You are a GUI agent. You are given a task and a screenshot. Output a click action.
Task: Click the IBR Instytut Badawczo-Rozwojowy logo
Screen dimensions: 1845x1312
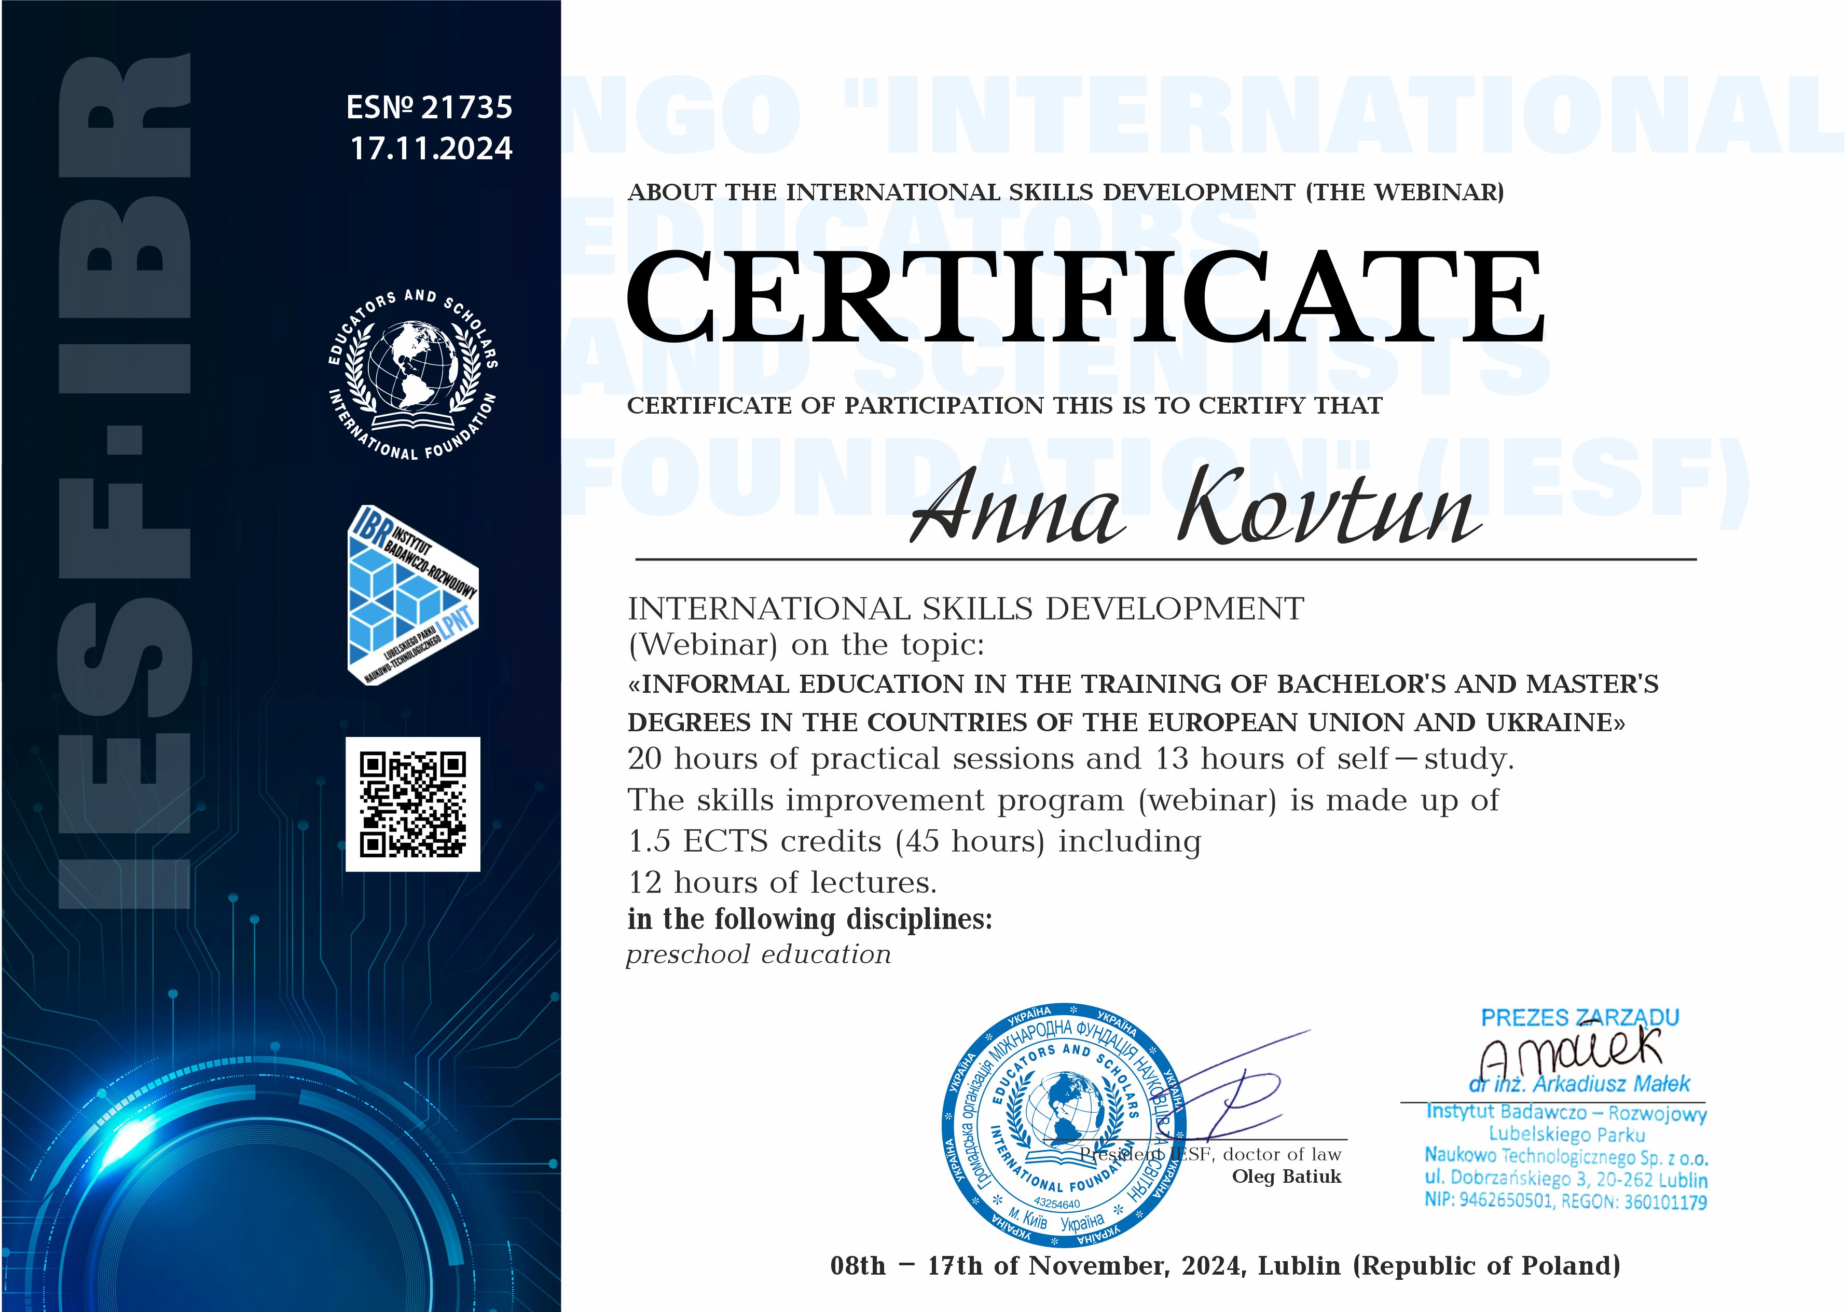point(412,596)
